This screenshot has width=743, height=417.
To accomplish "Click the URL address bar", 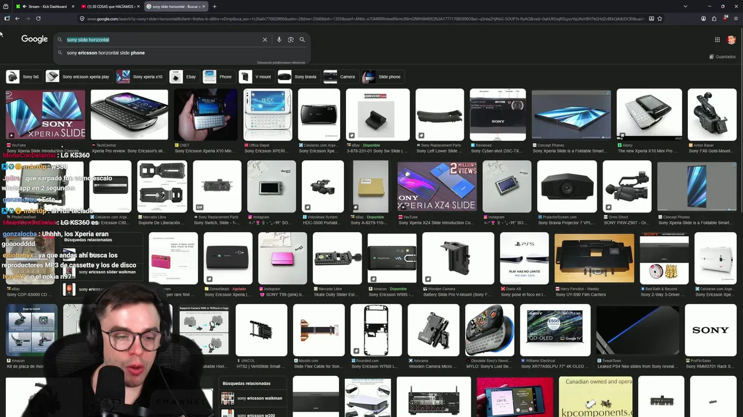I will click(x=366, y=19).
